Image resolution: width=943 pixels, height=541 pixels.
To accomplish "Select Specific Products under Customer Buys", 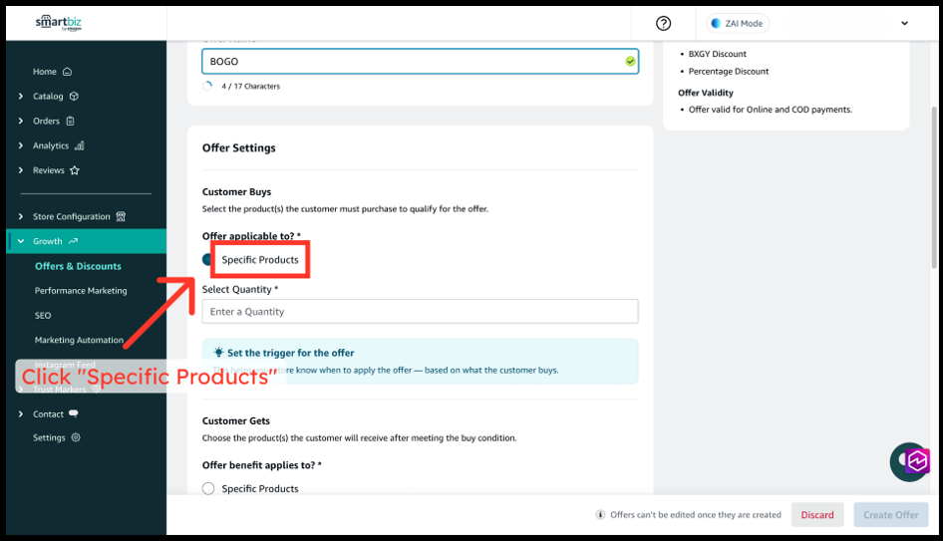I will (209, 259).
